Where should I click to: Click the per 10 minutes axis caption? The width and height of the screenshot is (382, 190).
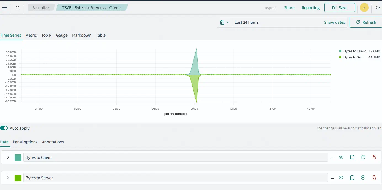(176, 114)
